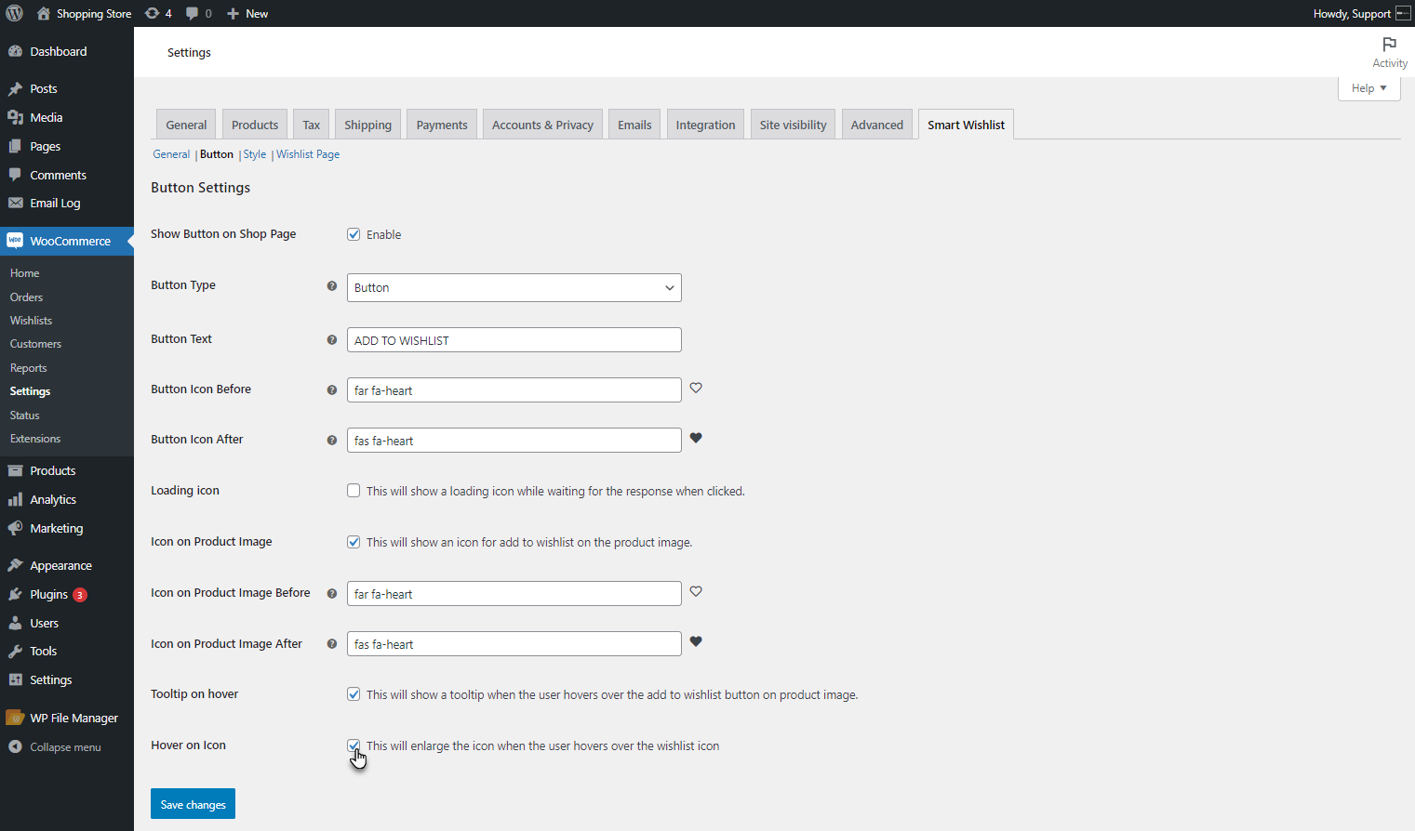Open Orders in WooCommerce submenu
The image size is (1415, 831).
click(26, 297)
